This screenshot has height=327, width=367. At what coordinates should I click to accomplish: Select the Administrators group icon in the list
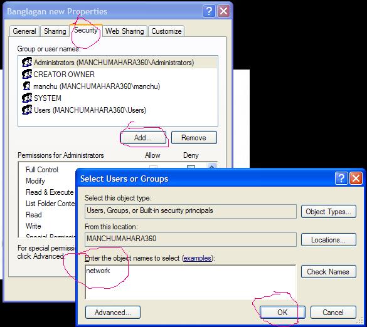(27, 62)
